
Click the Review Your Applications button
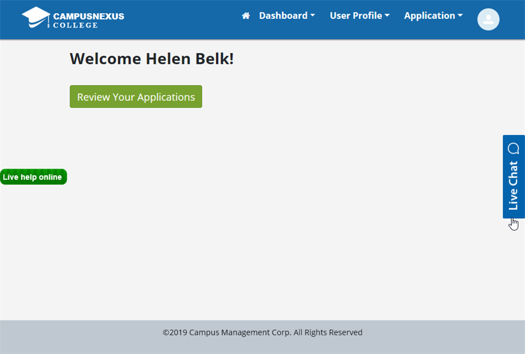coord(136,97)
